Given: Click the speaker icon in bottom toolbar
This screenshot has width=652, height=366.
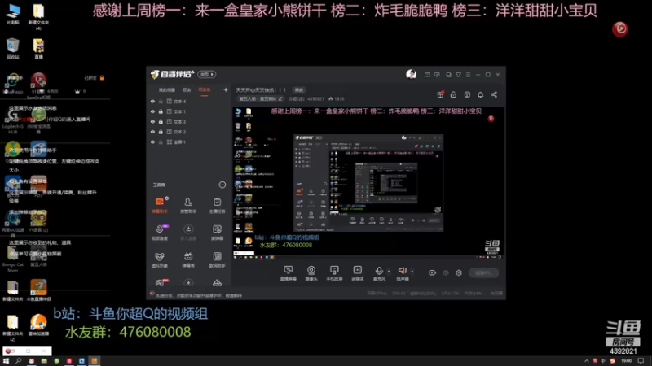Looking at the screenshot, I should click(x=402, y=271).
